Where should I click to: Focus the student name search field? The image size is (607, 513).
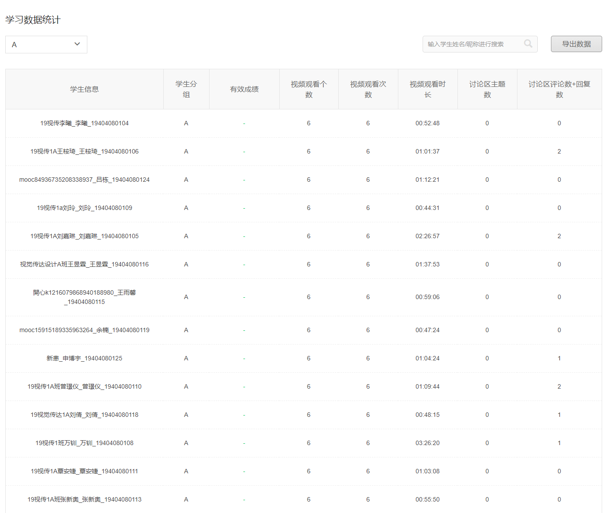(x=472, y=44)
